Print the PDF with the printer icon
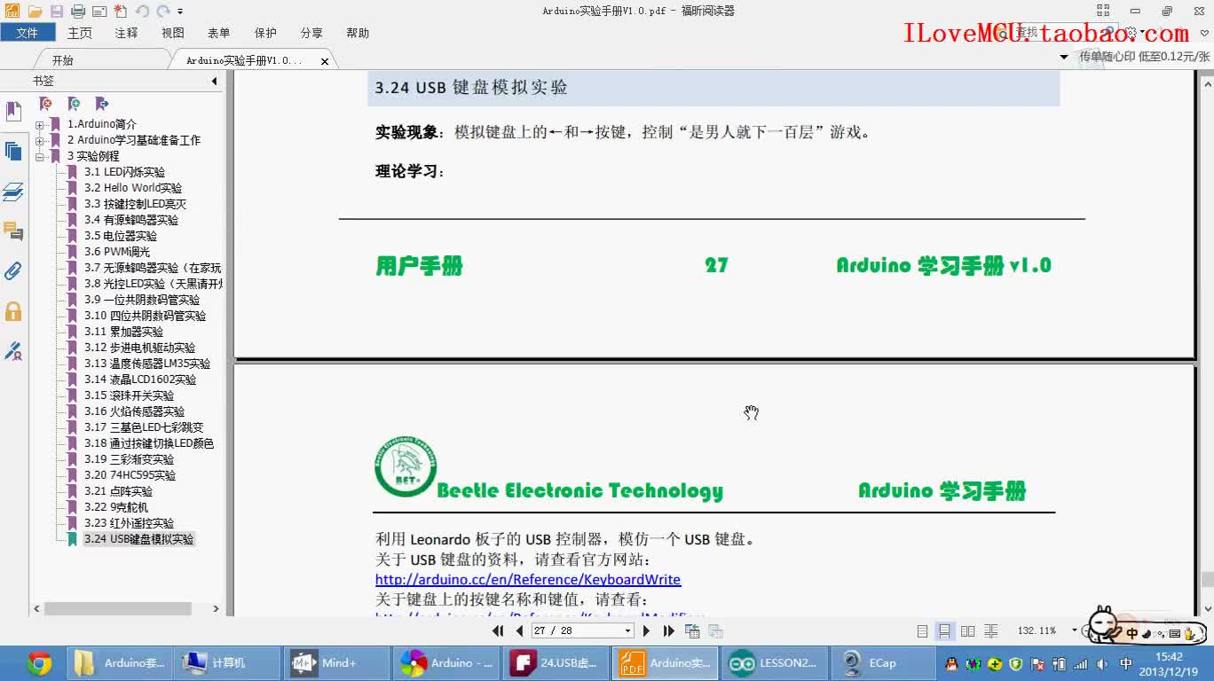The image size is (1214, 681). [78, 12]
